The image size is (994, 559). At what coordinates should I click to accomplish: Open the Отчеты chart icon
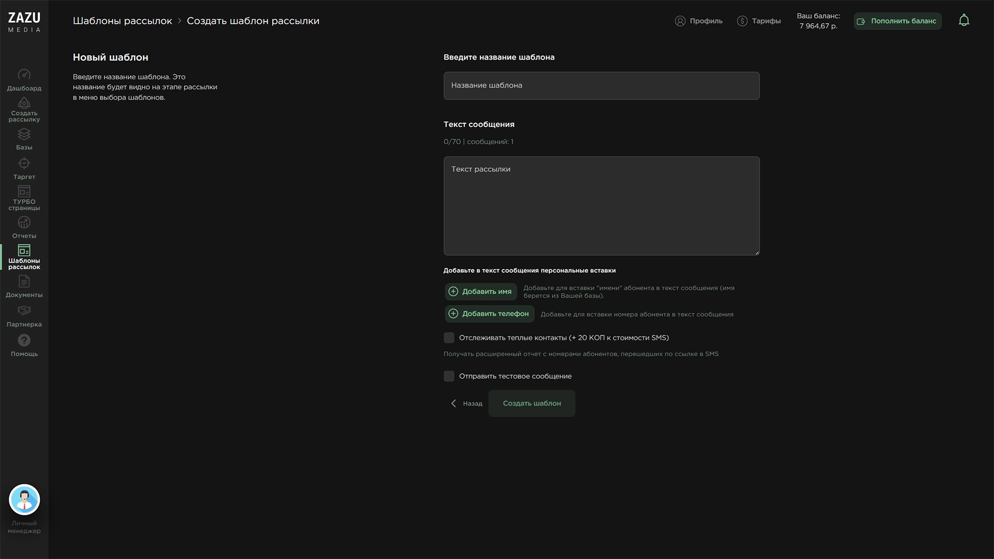click(24, 223)
